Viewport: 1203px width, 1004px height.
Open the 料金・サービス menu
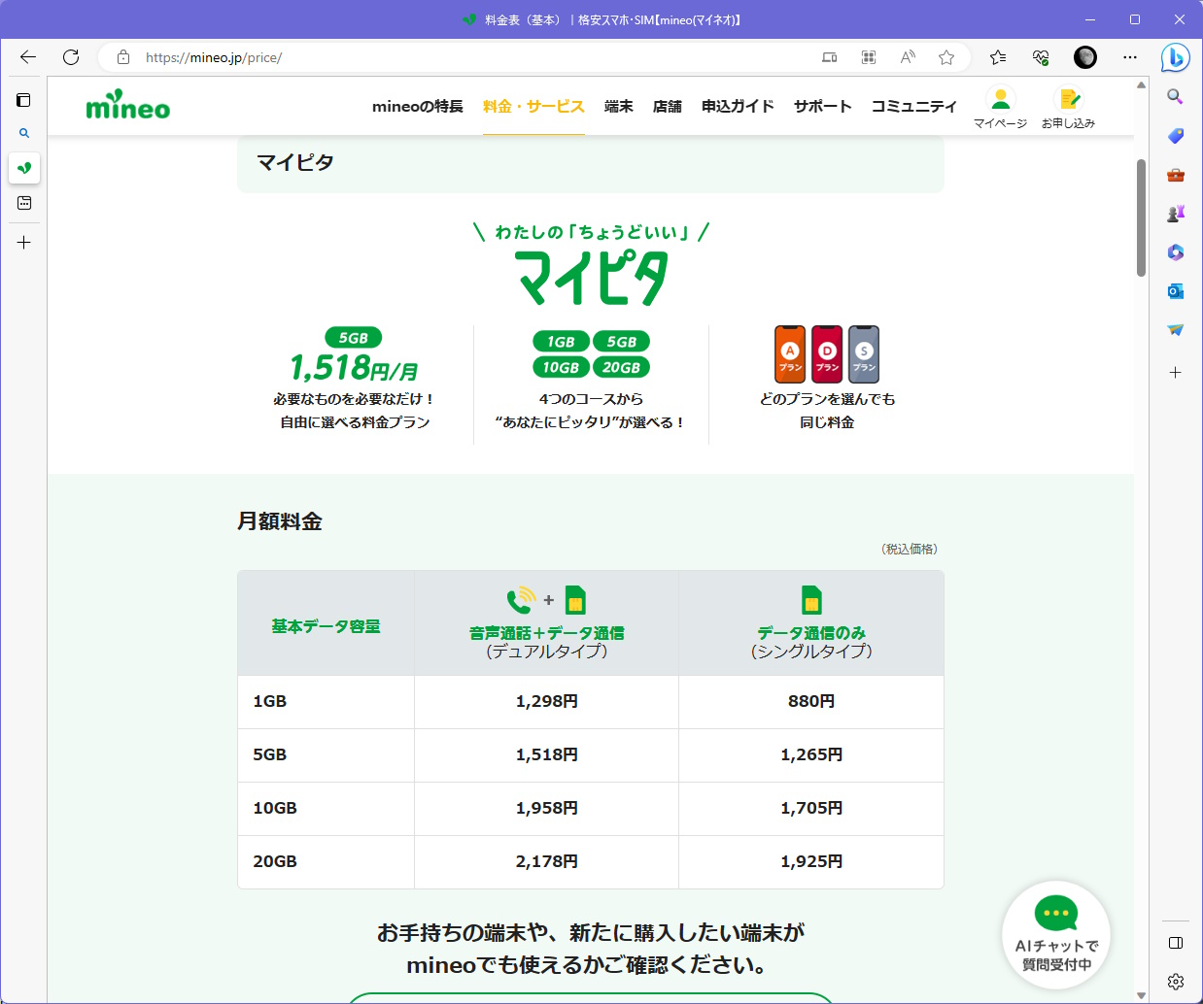[533, 106]
